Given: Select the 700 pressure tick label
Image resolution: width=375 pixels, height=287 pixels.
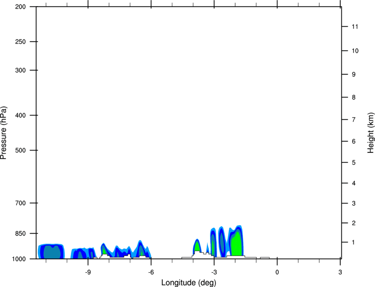Looking at the screenshot, I should point(20,203).
